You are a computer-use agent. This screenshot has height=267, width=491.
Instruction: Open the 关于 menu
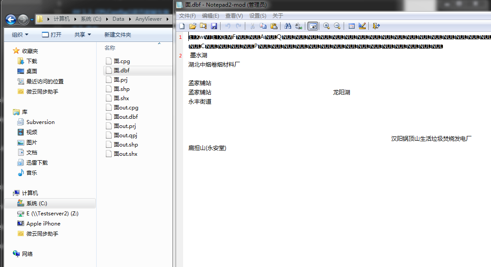pos(278,16)
